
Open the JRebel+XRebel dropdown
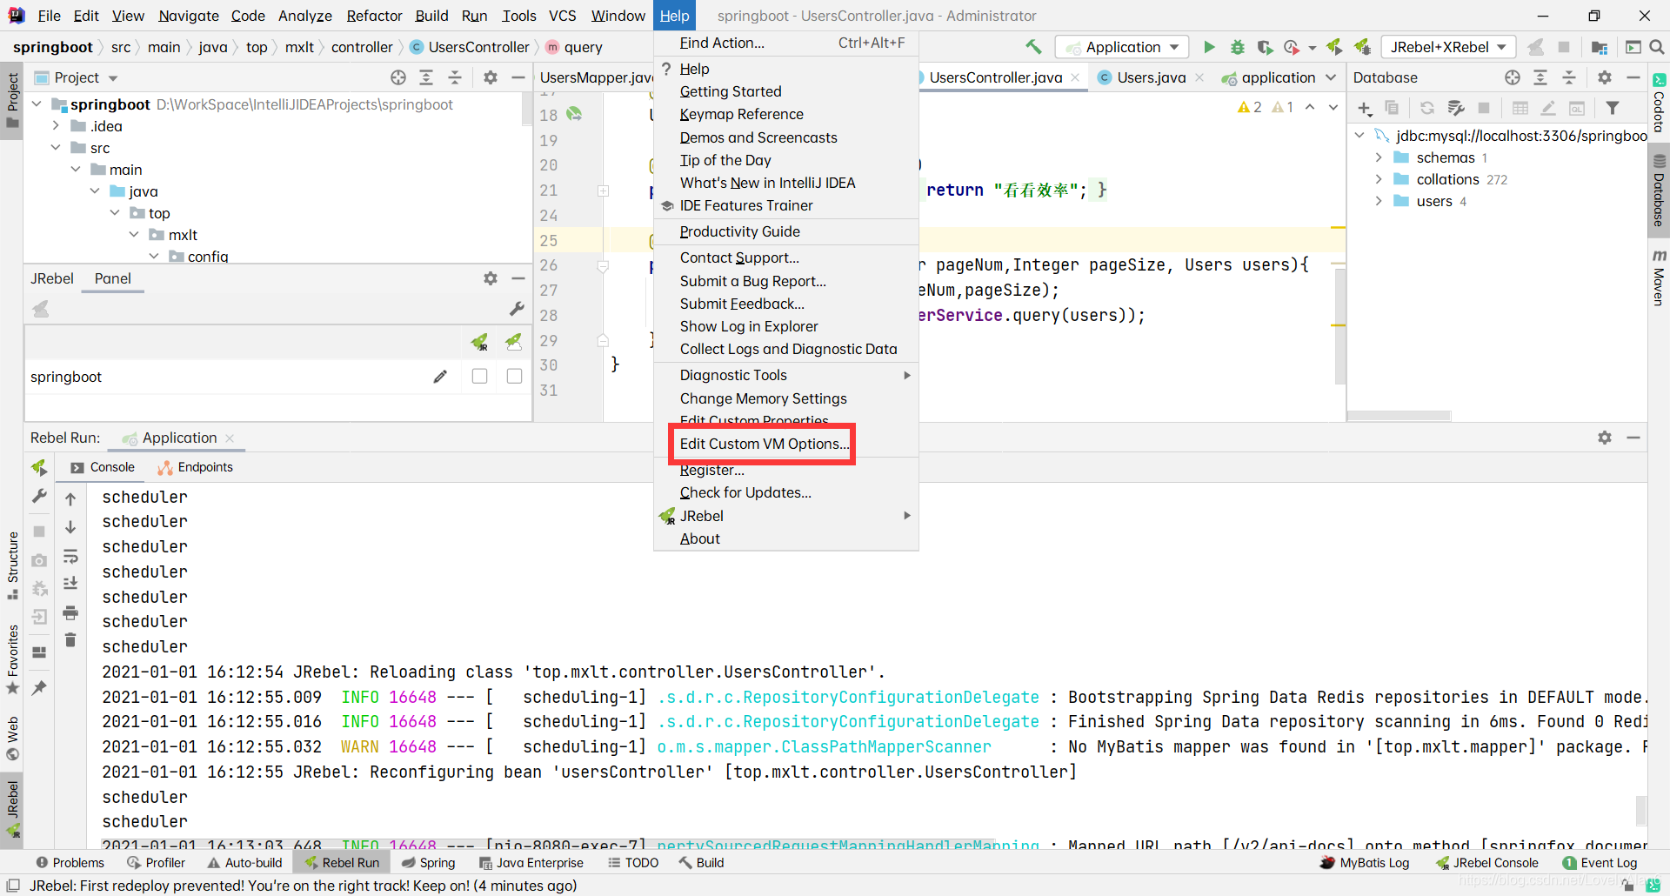pyautogui.click(x=1448, y=47)
